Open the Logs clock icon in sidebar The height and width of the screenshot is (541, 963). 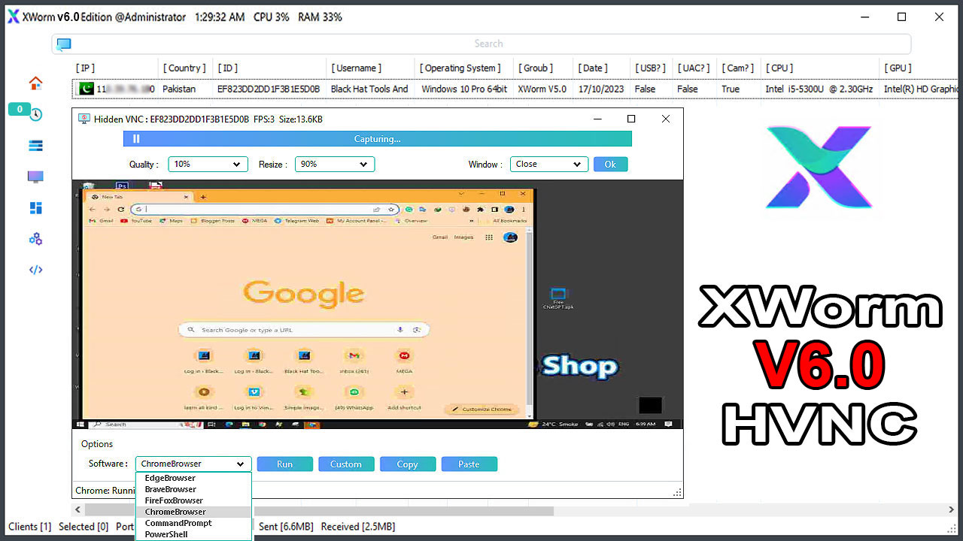click(x=35, y=114)
